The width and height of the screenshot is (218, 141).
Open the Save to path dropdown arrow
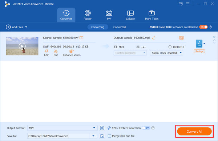93,136
